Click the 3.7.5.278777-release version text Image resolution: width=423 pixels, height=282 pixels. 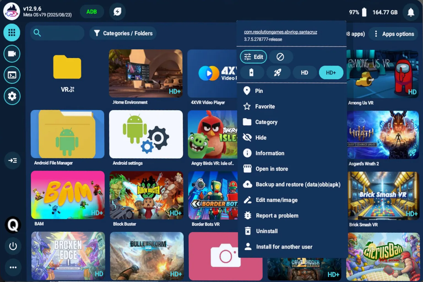tap(263, 39)
